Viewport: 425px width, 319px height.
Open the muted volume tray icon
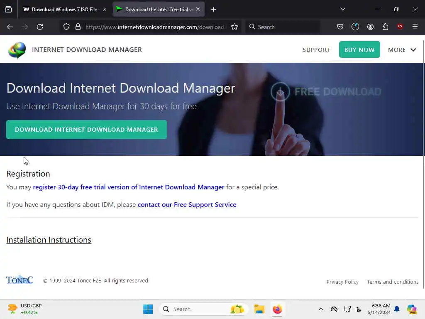click(358, 309)
